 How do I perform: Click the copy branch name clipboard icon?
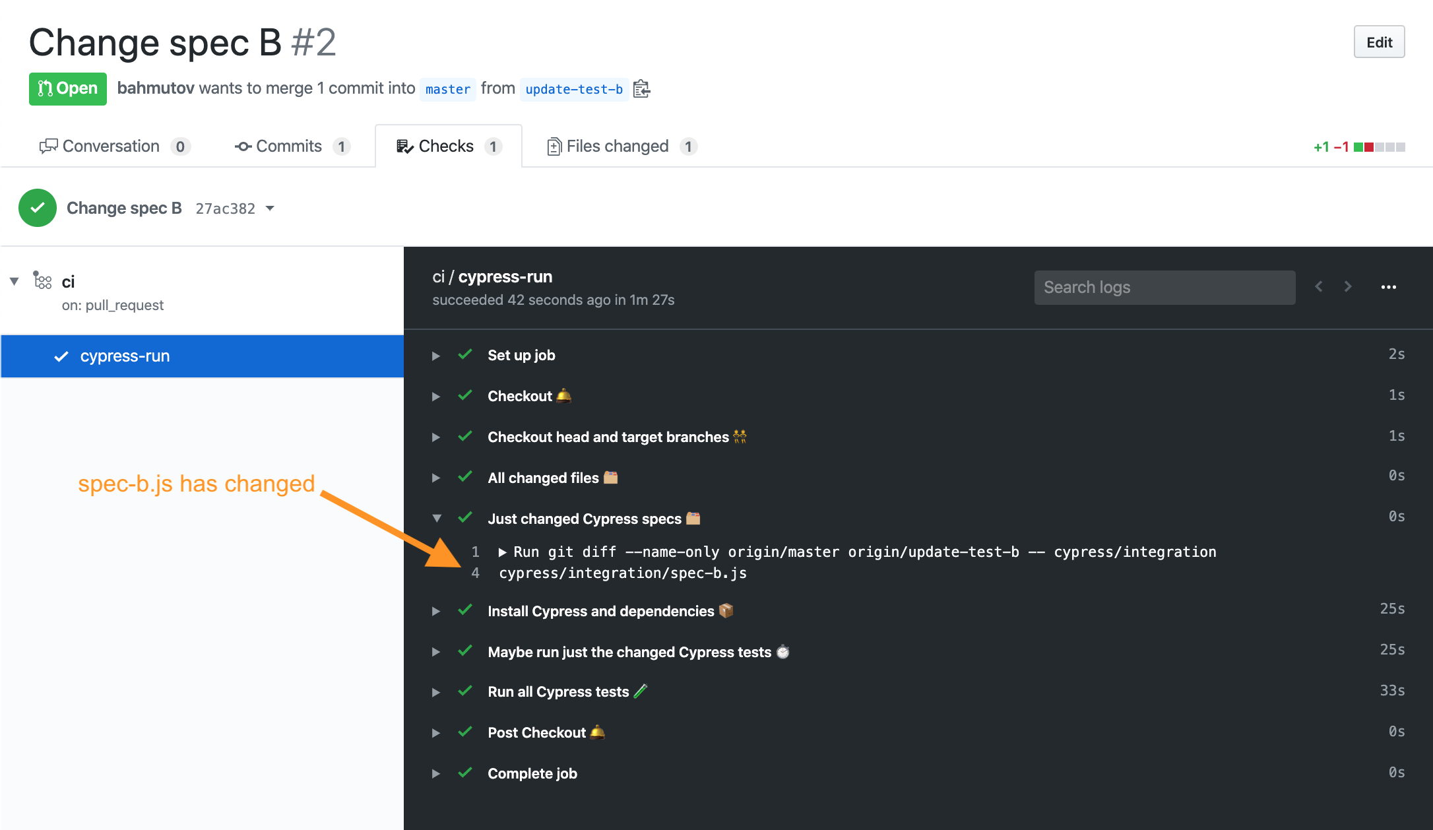(641, 89)
